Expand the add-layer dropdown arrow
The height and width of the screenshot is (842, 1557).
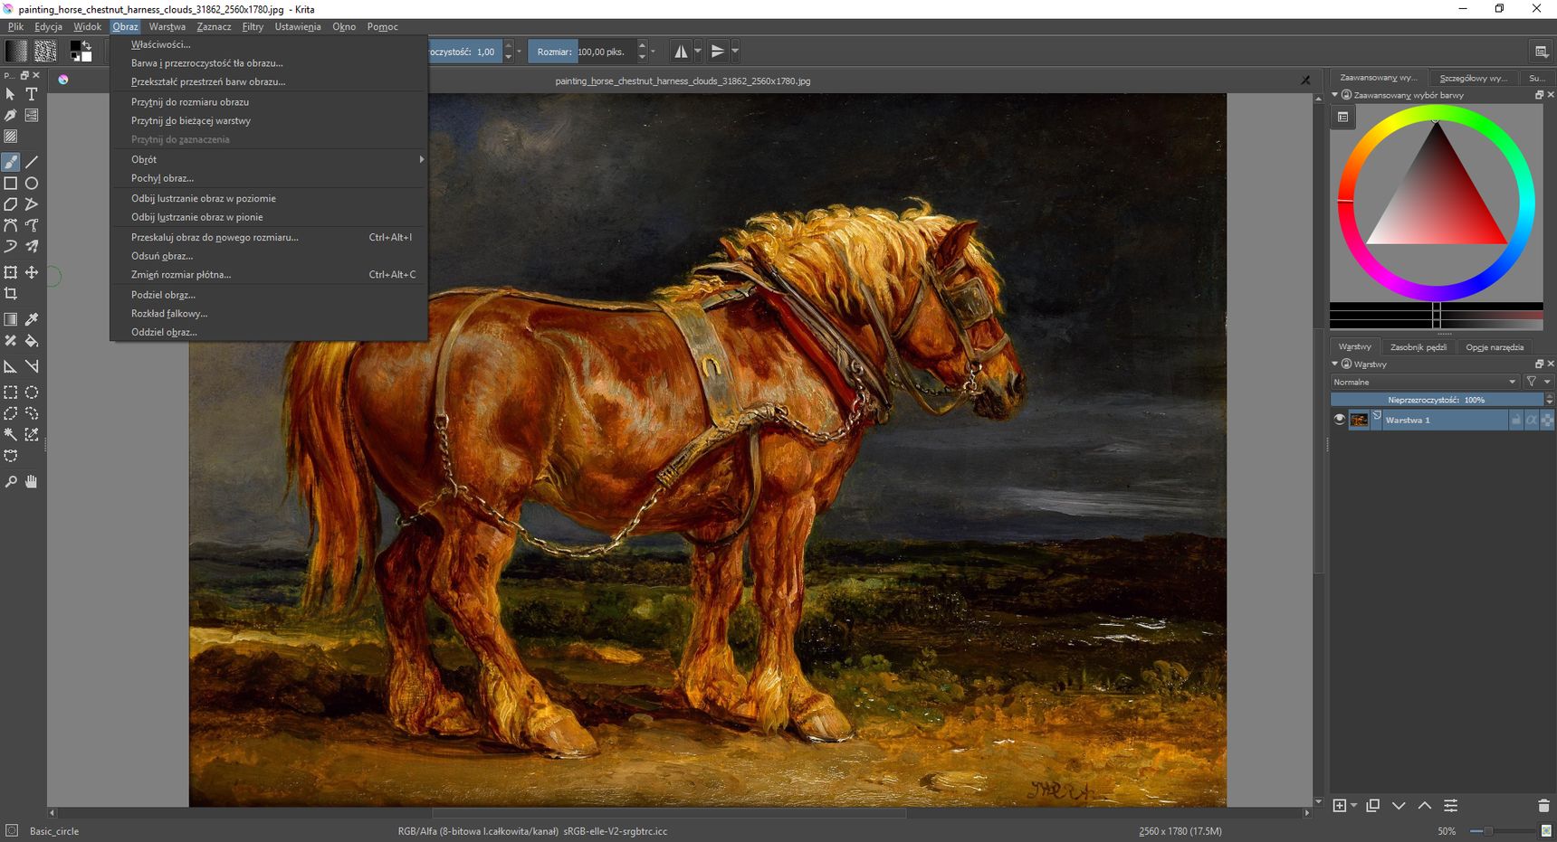1354,806
